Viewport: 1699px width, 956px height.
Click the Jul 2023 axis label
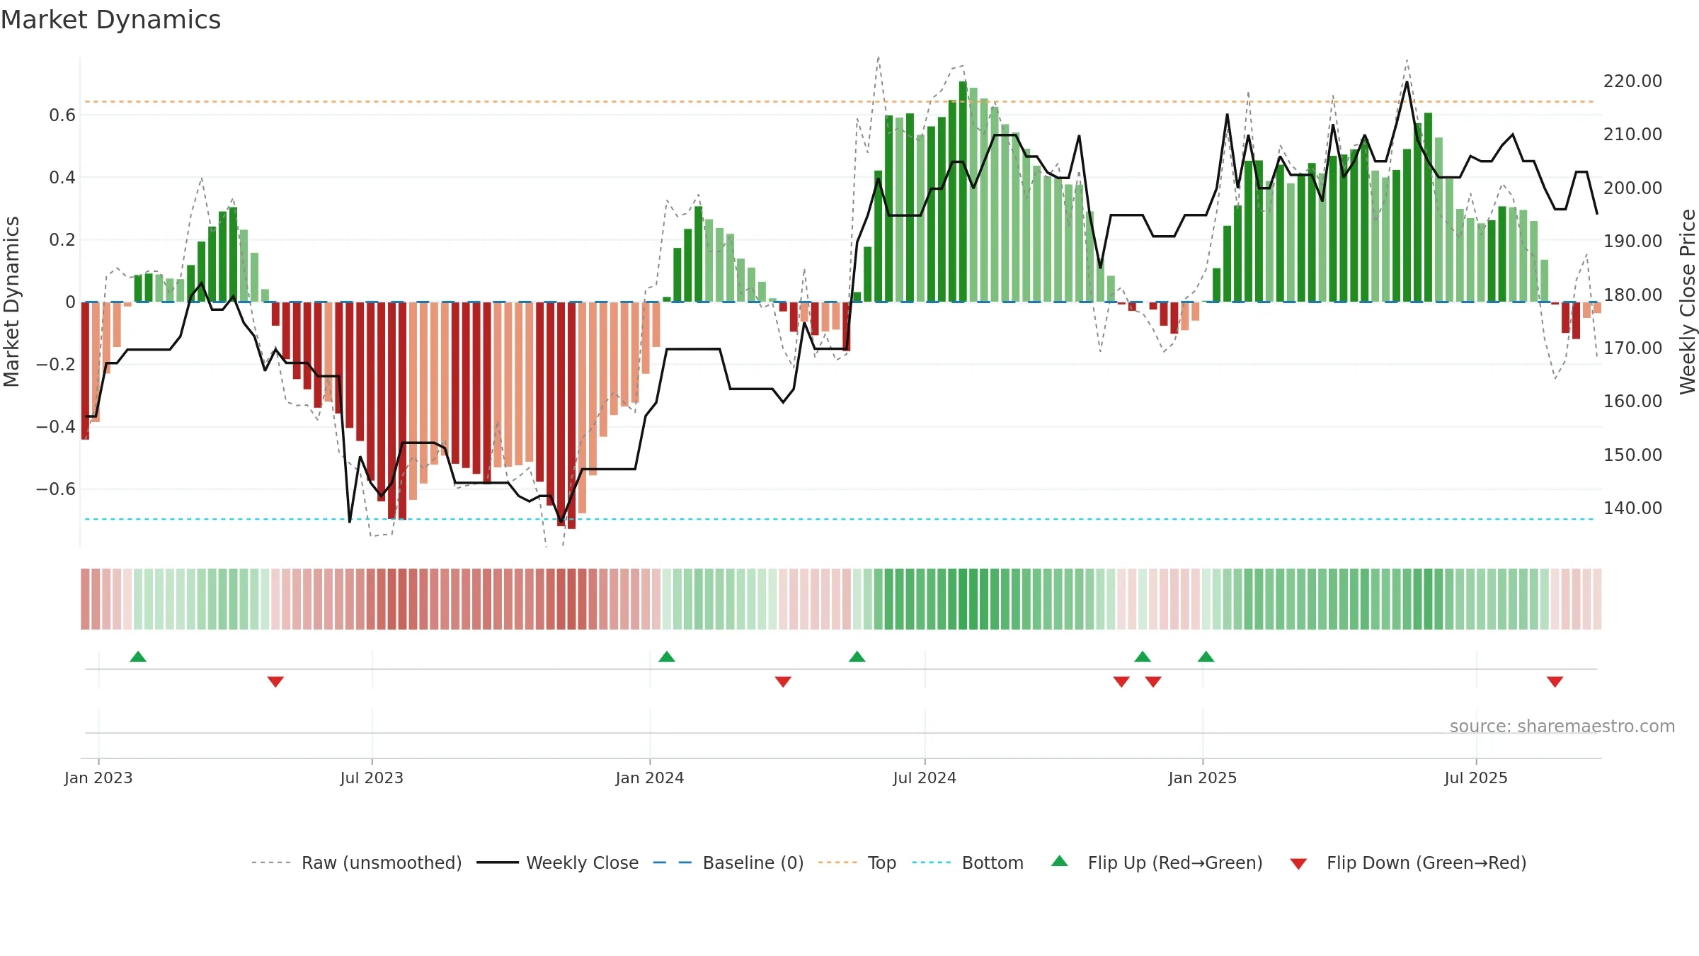click(372, 778)
